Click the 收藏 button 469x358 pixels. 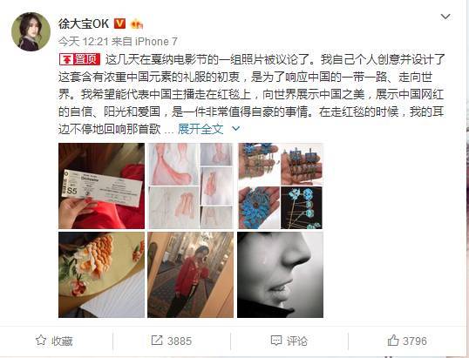[x=54, y=341]
